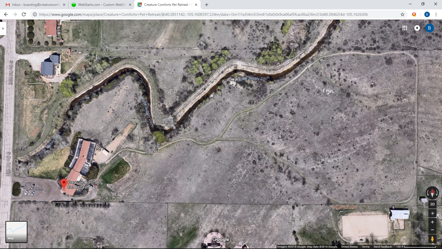Viewport: 442px width, 249px height.
Task: Click the 100 ft scale bar
Action: click(x=416, y=247)
